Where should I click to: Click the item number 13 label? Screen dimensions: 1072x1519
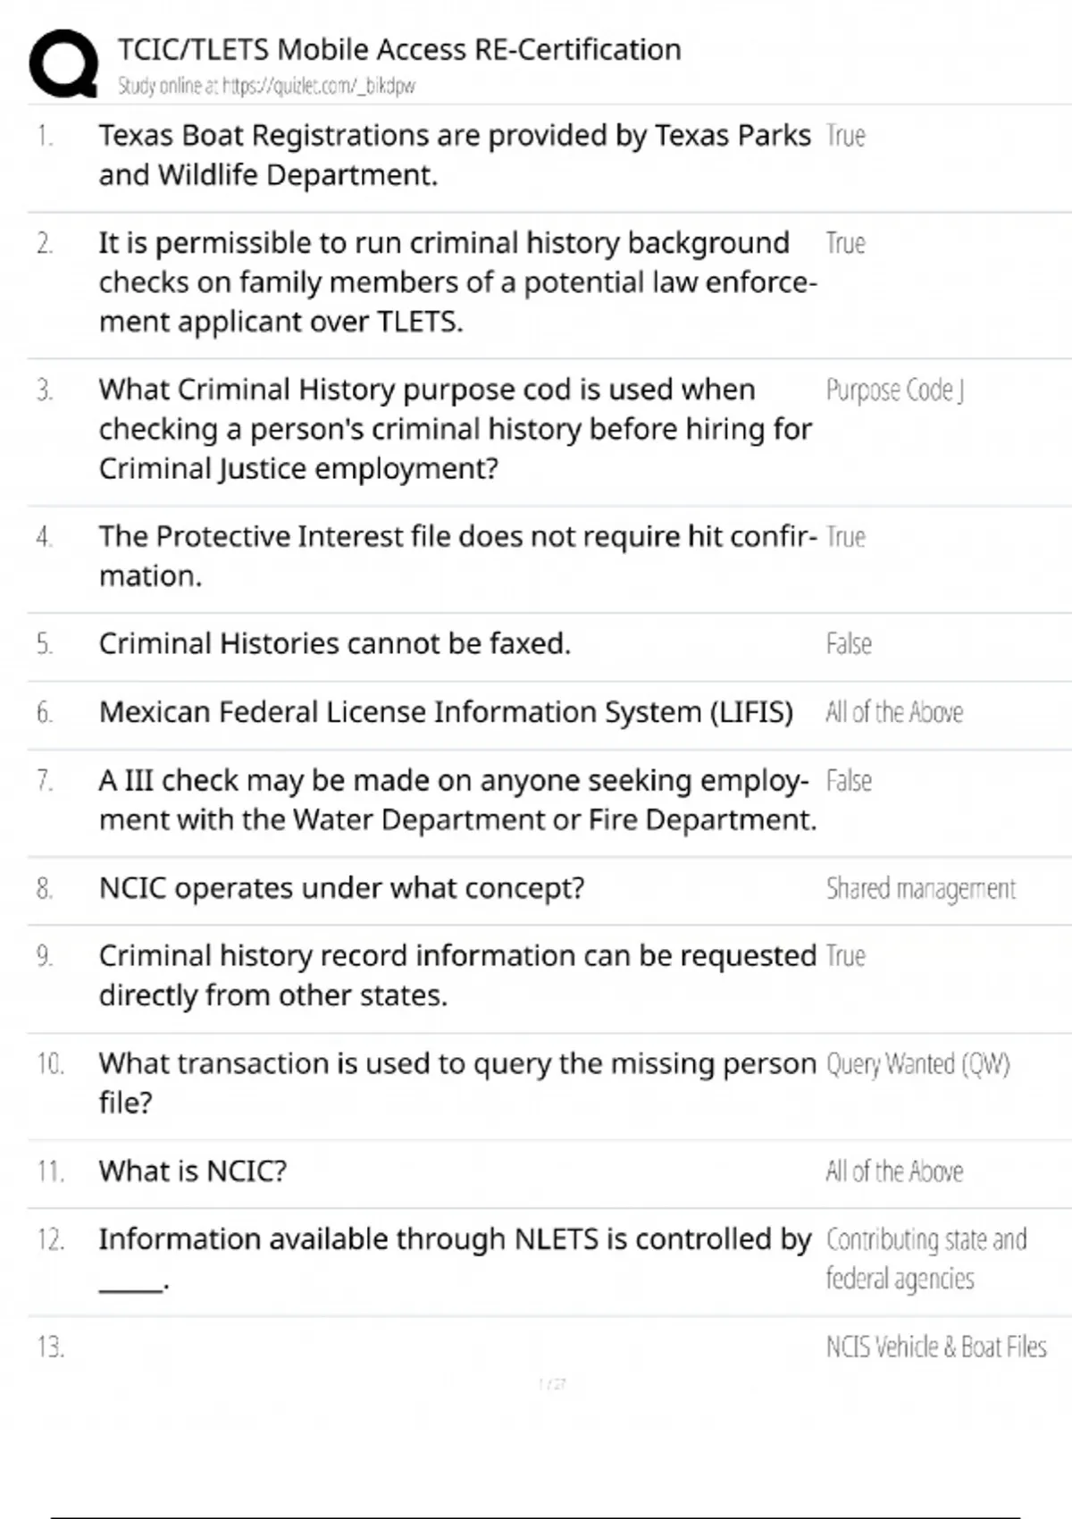point(51,1347)
